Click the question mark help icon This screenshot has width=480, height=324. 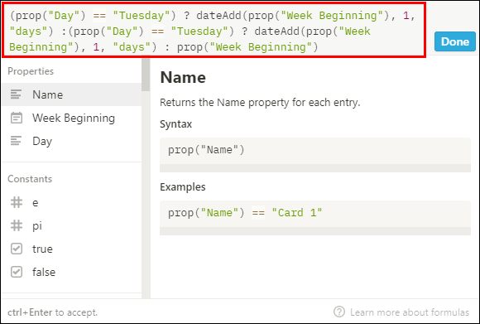coord(339,312)
